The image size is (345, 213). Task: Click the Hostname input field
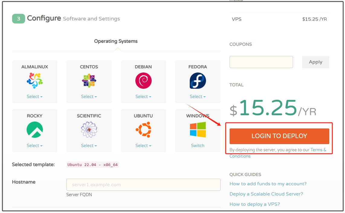pos(143,185)
